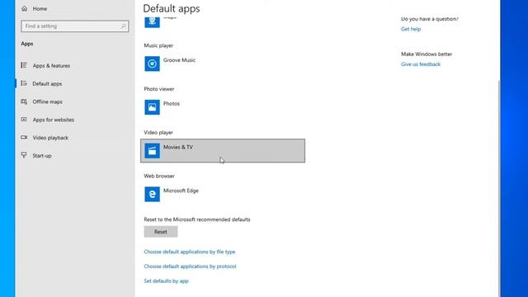Open Video playback settings
This screenshot has width=528, height=297.
pos(50,138)
